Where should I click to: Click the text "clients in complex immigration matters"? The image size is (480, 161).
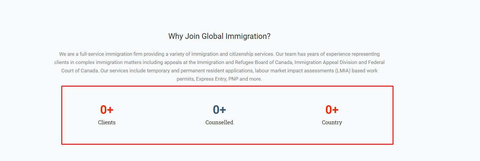coord(98,62)
